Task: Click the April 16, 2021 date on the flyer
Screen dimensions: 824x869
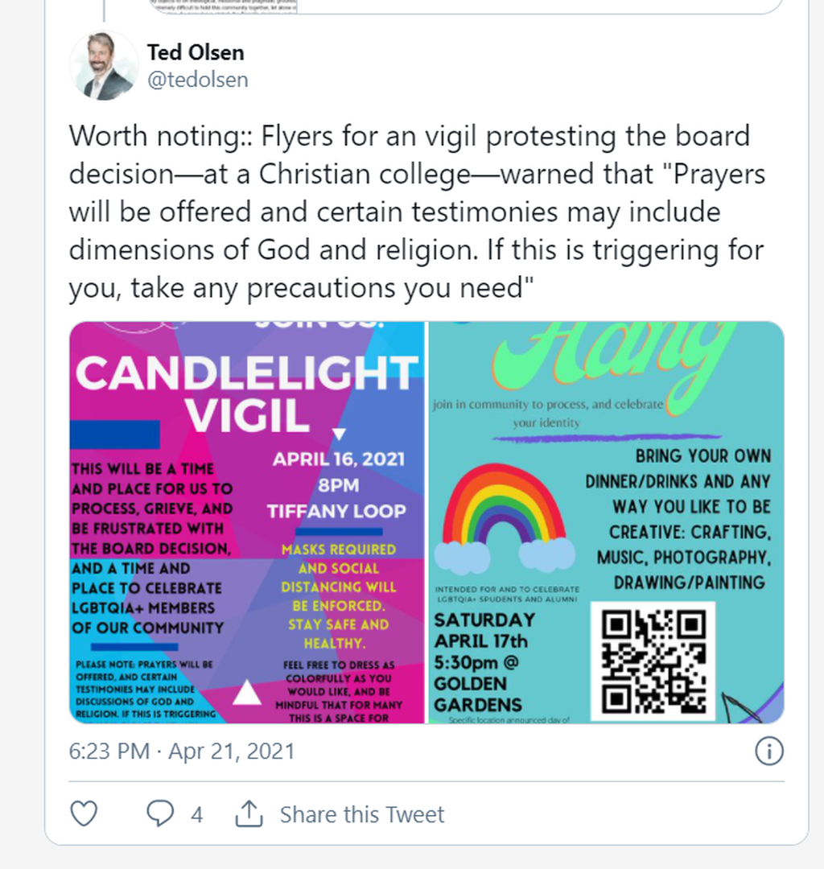Action: 338,460
